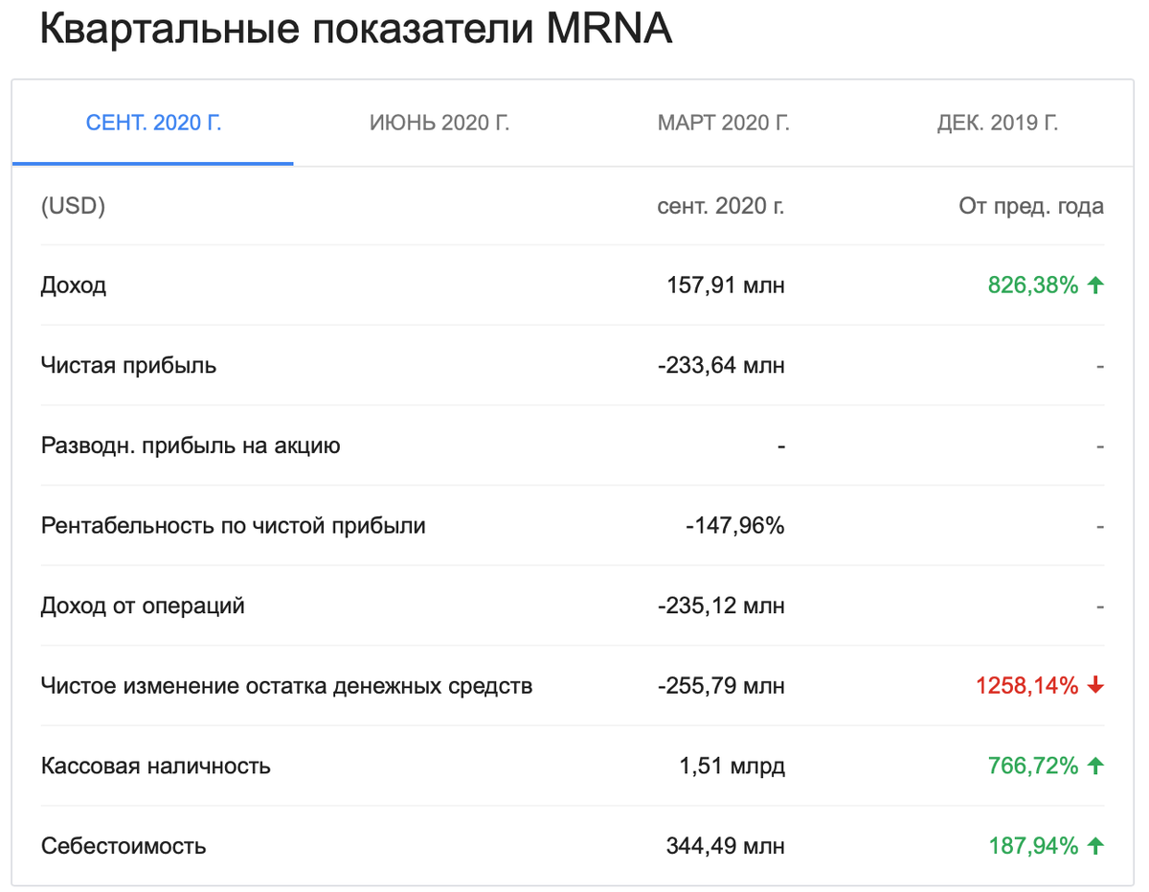The width and height of the screenshot is (1149, 892).
Task: Select the Чистая прибыль row label
Action: click(x=128, y=366)
